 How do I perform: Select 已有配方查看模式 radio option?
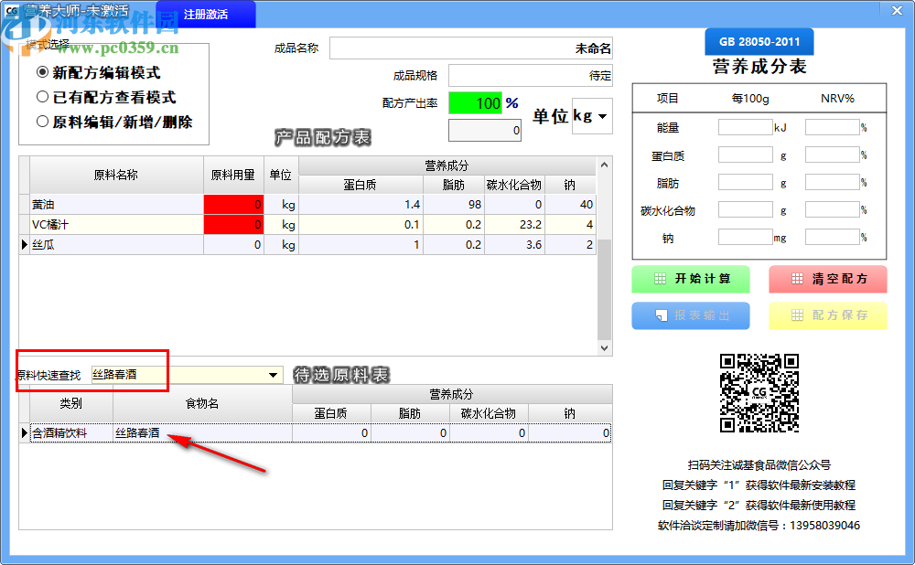(106, 97)
